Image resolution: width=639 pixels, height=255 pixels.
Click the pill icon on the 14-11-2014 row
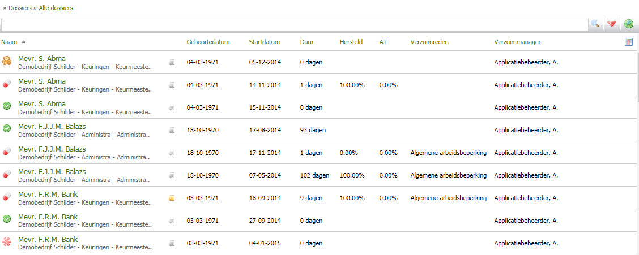[7, 84]
